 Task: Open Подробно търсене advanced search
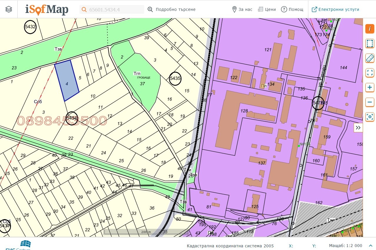pos(172,9)
